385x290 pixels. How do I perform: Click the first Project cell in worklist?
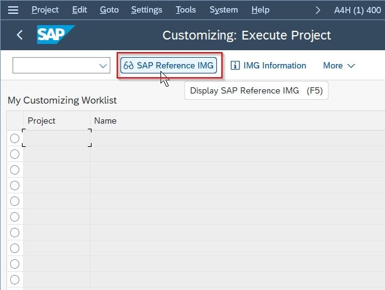56,138
